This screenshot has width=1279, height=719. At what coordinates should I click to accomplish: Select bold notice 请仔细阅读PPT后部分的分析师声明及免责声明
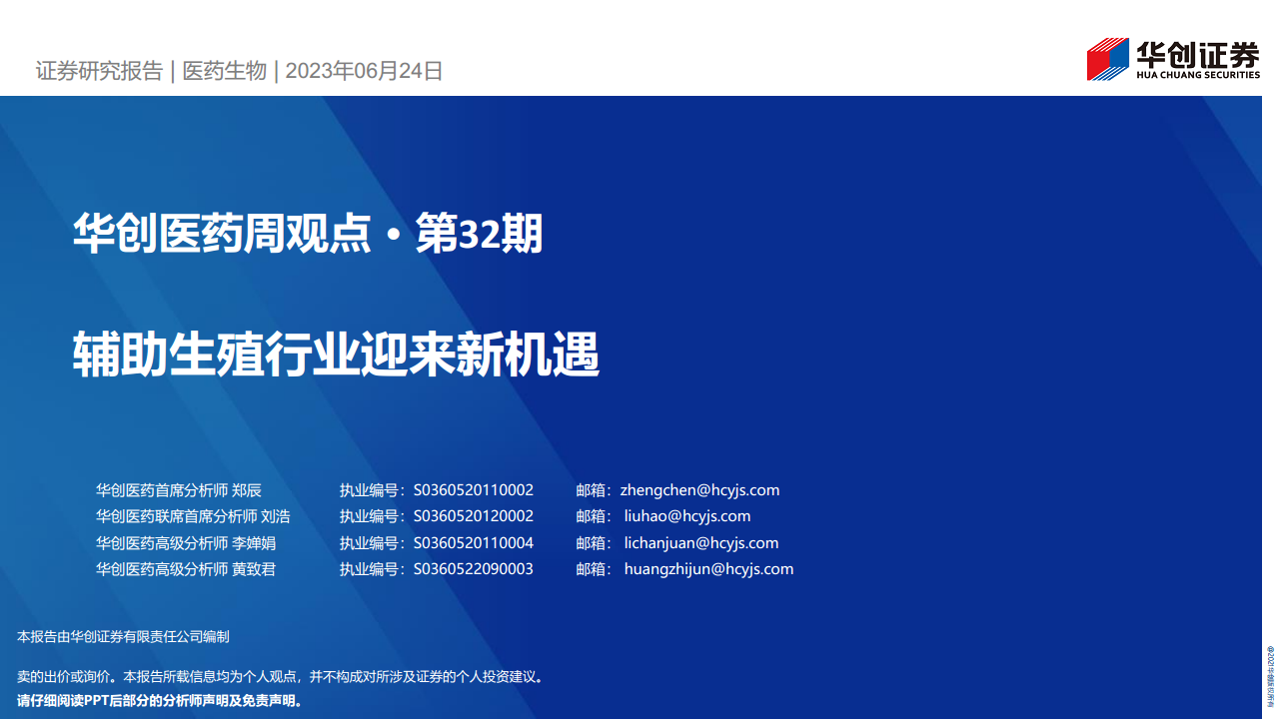(160, 700)
